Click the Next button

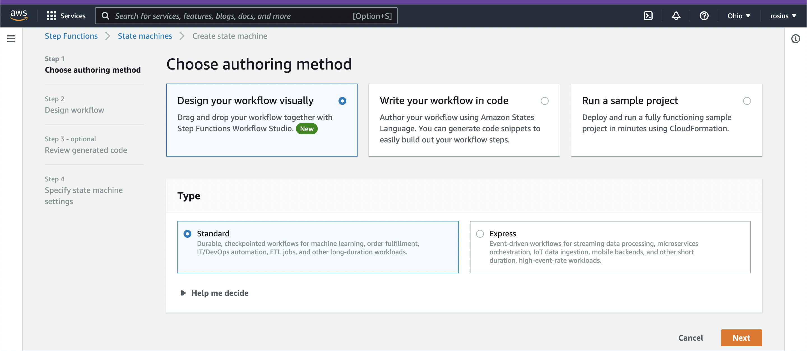click(741, 338)
